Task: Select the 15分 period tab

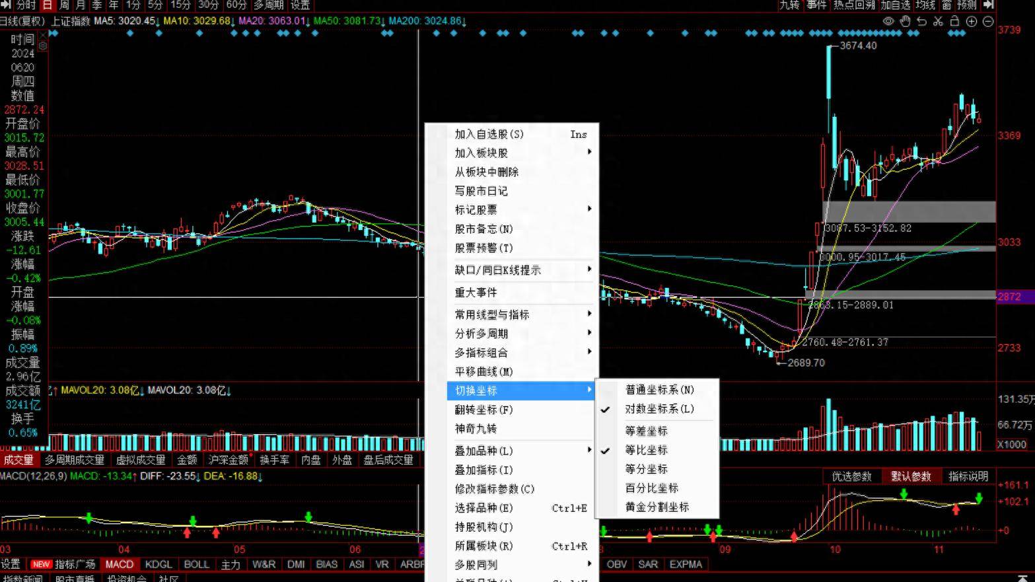Action: coord(180,5)
